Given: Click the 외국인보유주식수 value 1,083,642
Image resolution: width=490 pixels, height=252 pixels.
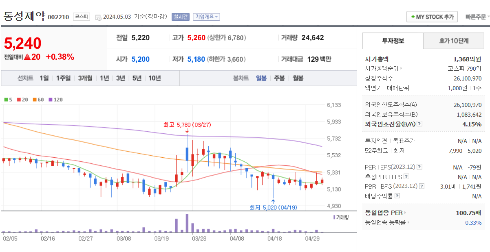Looking at the screenshot, I should [x=469, y=115].
